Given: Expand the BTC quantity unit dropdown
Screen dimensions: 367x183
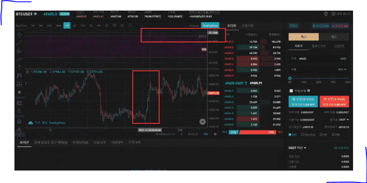Looking at the screenshot, I should click(342, 70).
